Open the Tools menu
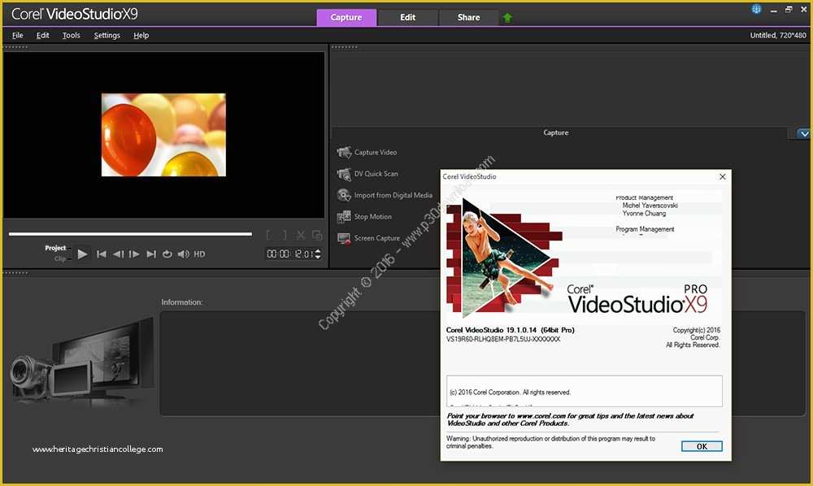The image size is (813, 486). pos(71,35)
